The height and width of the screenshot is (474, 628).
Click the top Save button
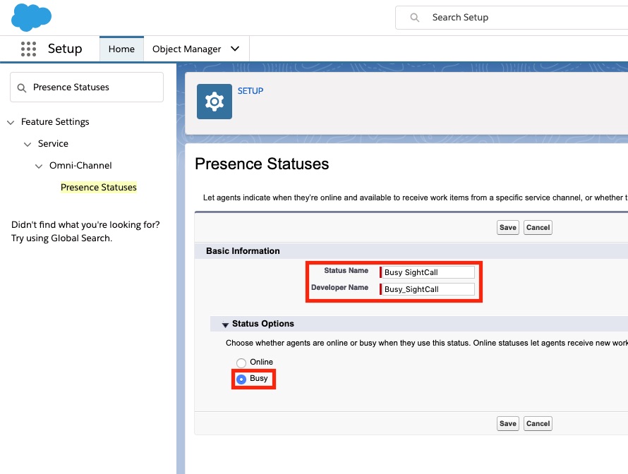pos(508,227)
